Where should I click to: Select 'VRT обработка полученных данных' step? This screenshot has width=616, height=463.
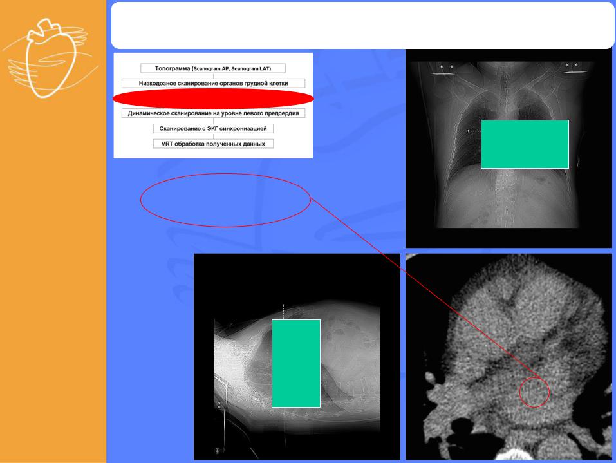[x=213, y=144]
